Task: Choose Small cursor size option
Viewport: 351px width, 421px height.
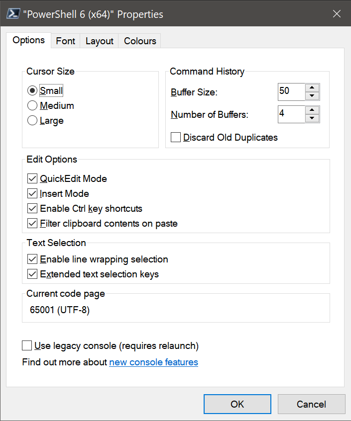Action: pyautogui.click(x=32, y=90)
